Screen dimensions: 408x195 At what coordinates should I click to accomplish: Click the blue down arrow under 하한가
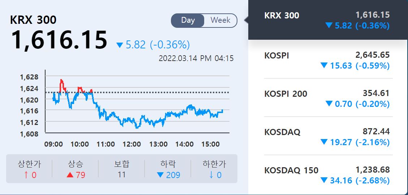pos(210,175)
